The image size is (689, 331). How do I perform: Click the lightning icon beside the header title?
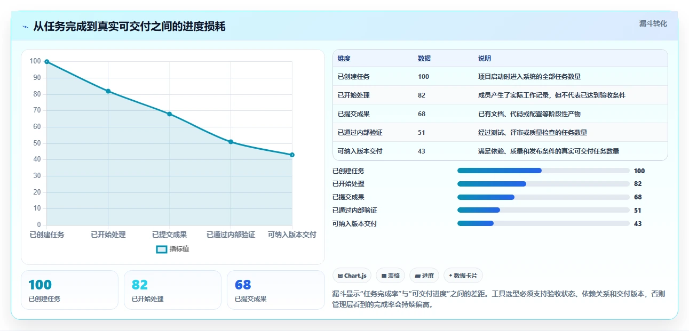coord(26,27)
